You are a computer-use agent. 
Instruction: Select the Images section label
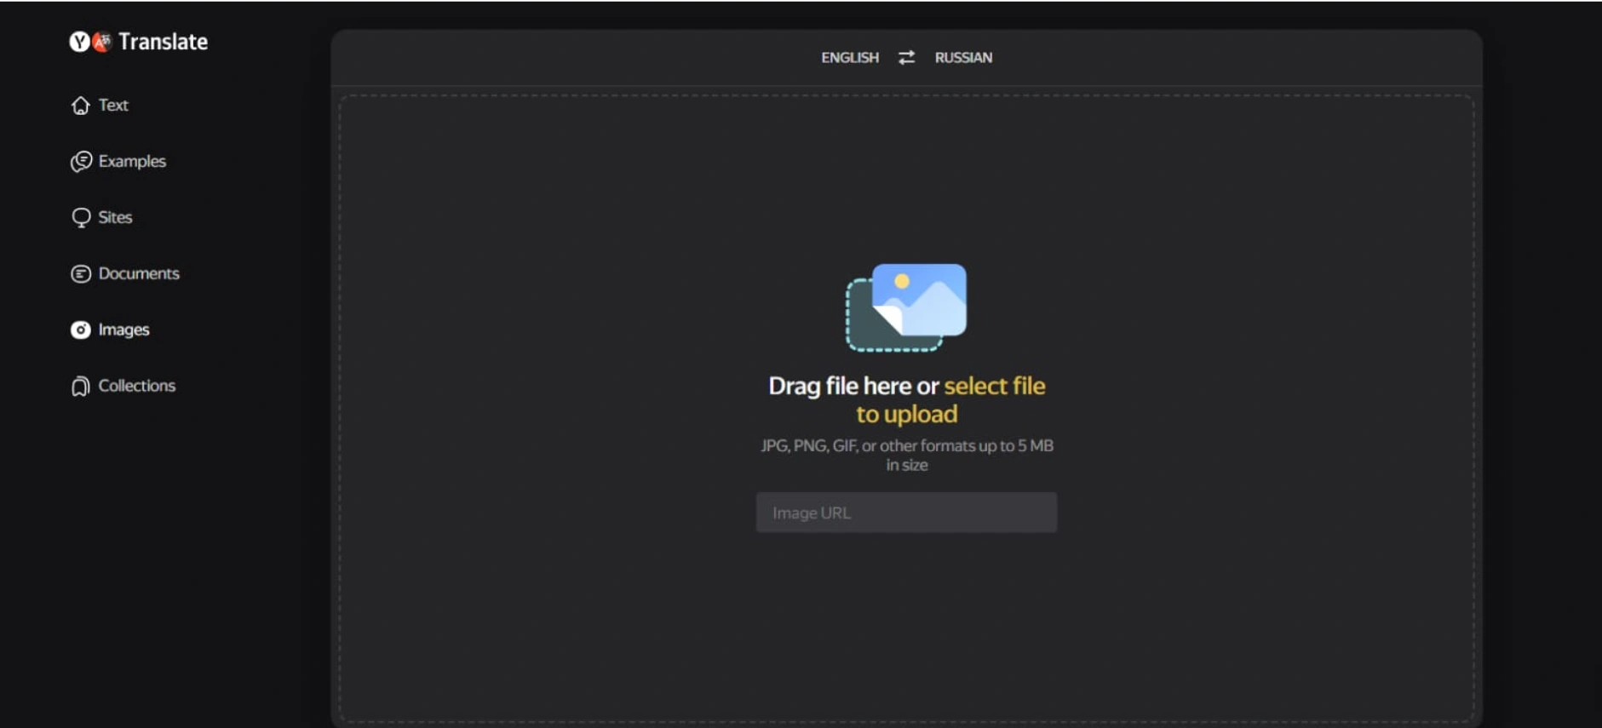point(123,330)
